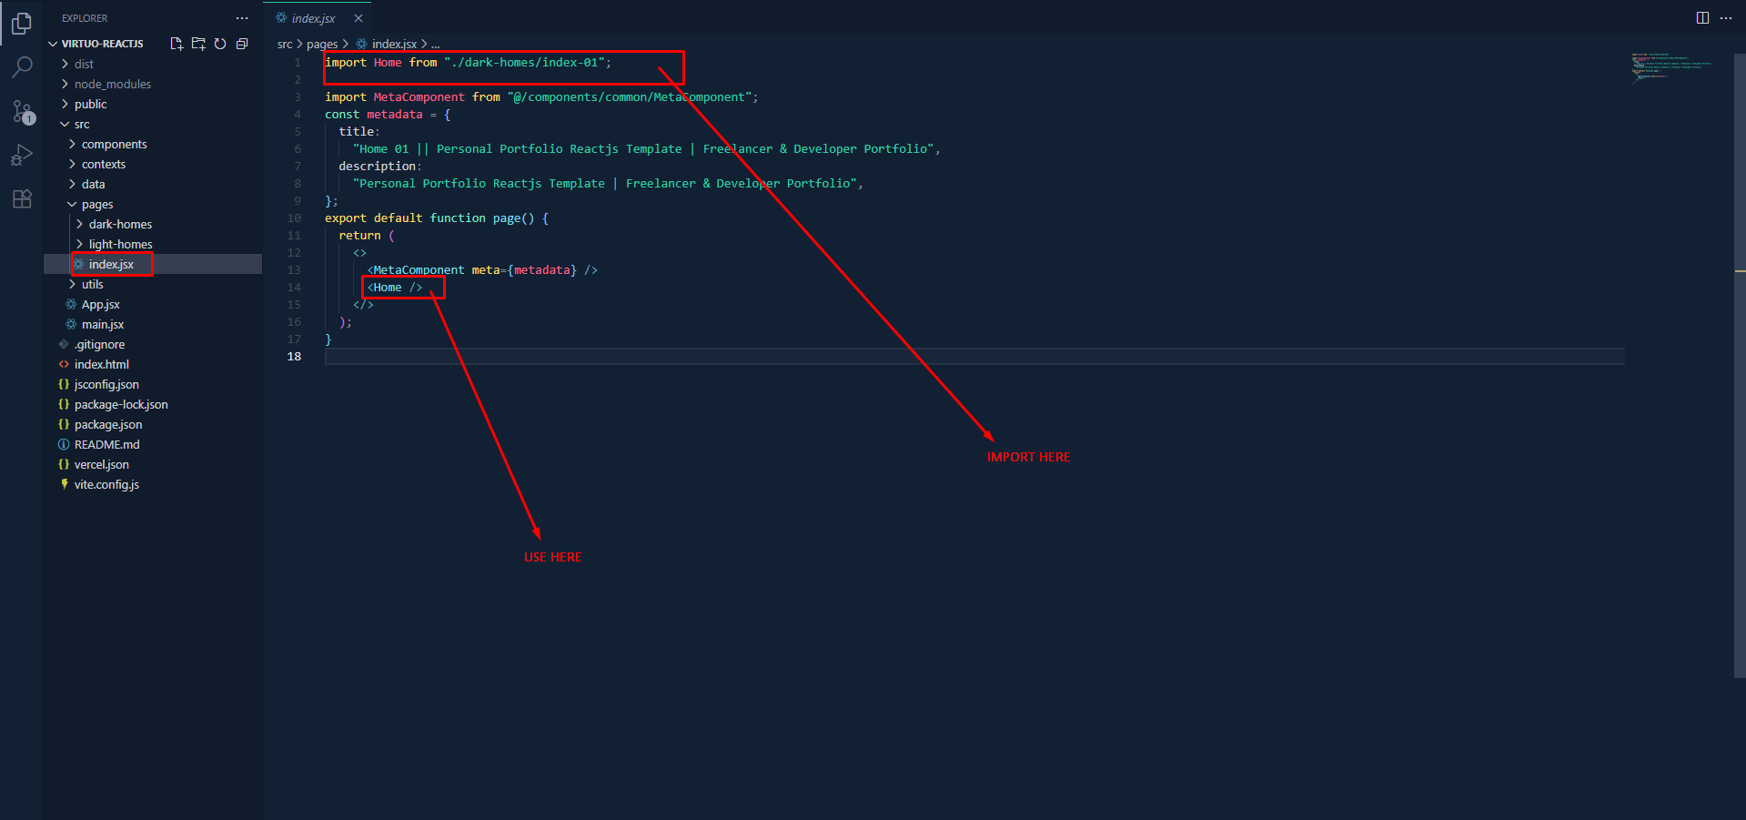Refresh the Explorer file tree

point(220,44)
